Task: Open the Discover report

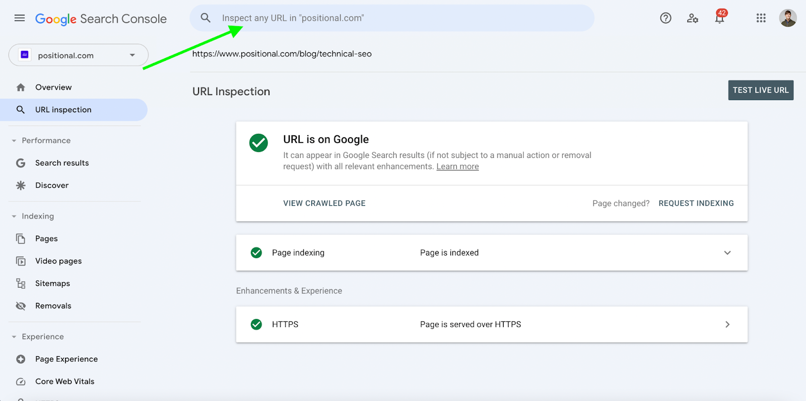Action: coord(52,185)
